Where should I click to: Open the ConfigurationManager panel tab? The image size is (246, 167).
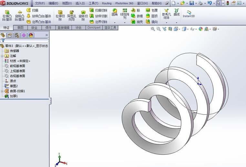(x=17, y=35)
